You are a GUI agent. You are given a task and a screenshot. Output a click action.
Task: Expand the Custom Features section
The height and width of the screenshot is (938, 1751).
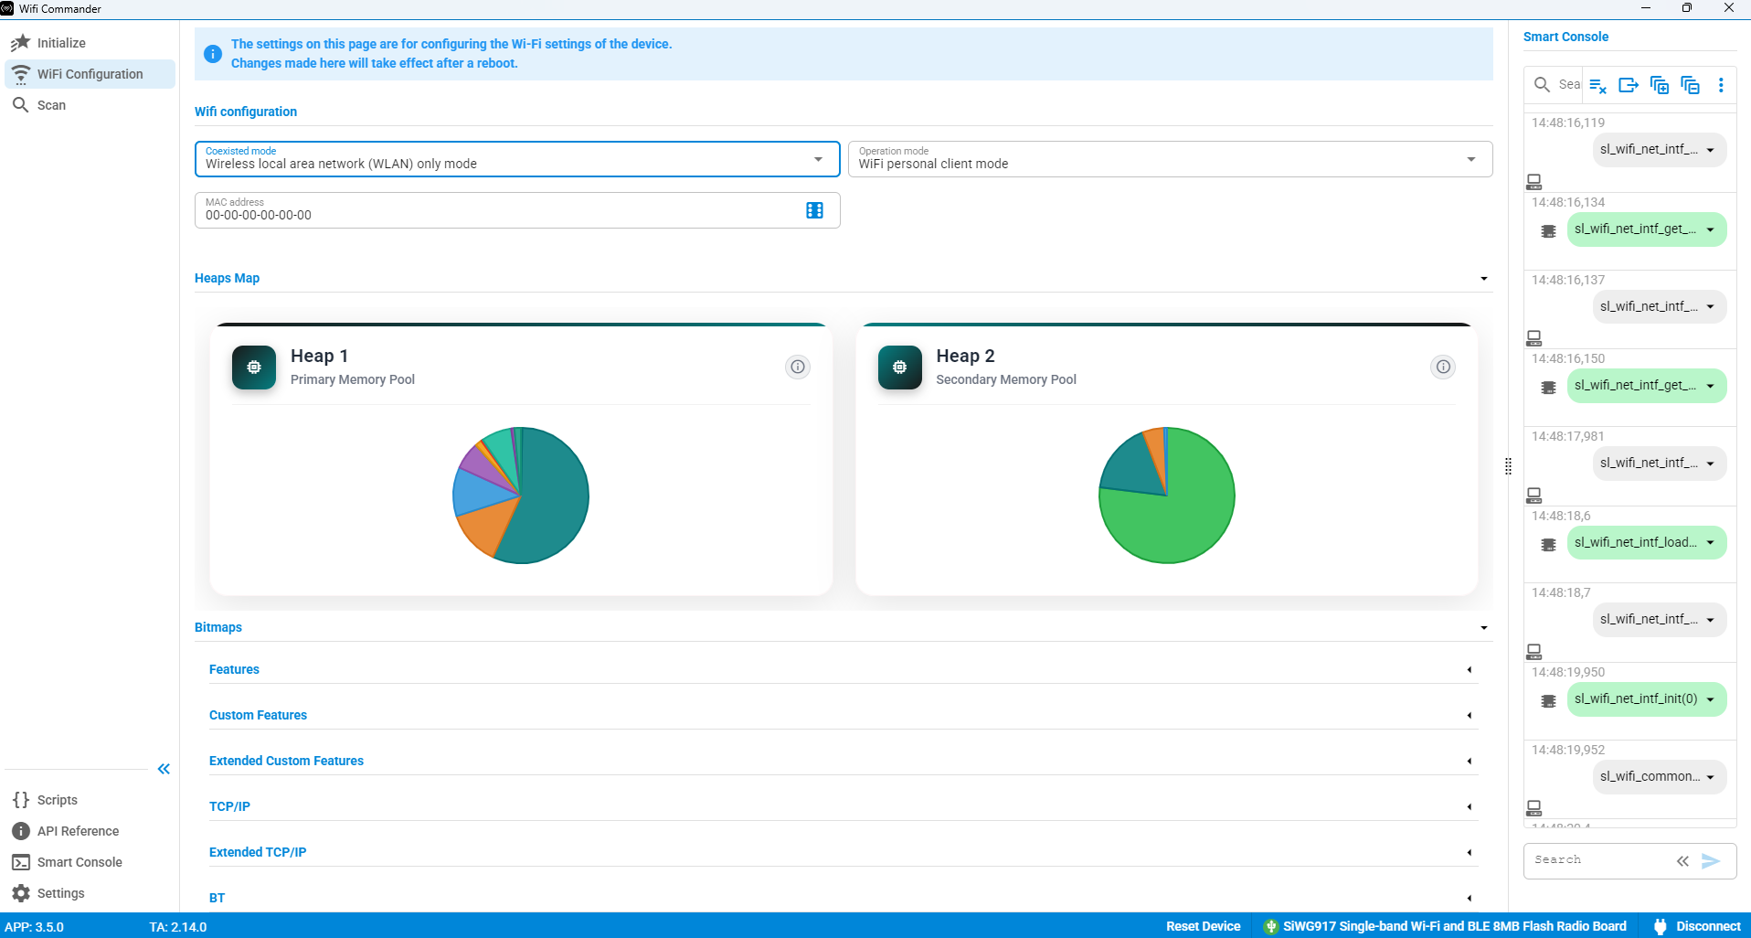click(x=1470, y=716)
